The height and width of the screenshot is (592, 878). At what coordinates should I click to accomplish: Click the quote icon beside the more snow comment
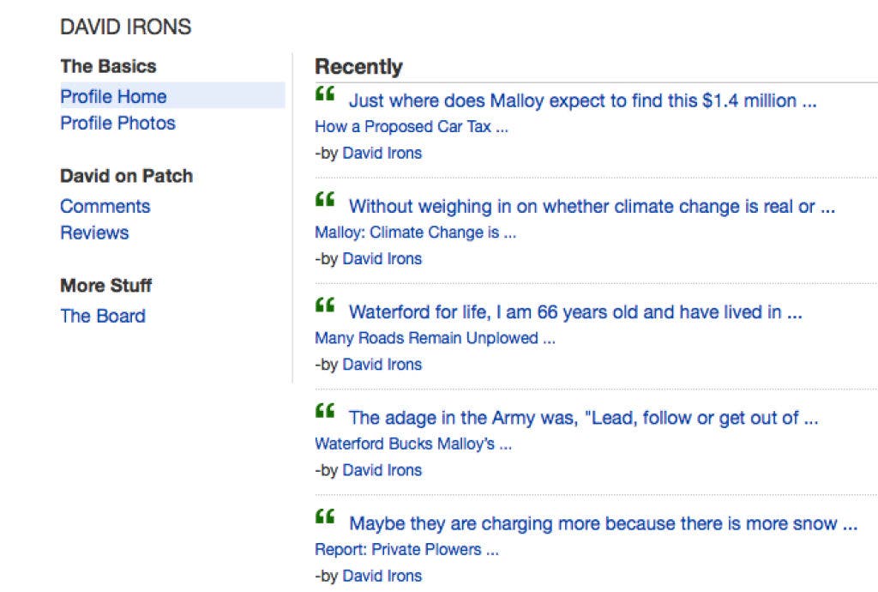click(324, 517)
